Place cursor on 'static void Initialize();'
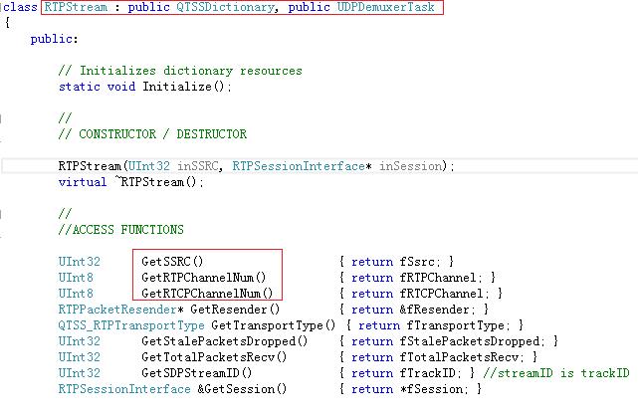The width and height of the screenshot is (638, 419). [x=145, y=87]
